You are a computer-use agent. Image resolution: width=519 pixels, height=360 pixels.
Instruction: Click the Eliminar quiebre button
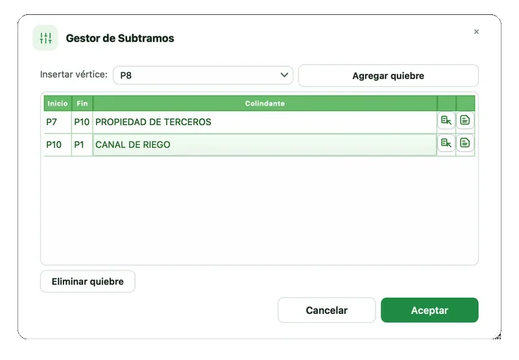(x=88, y=282)
